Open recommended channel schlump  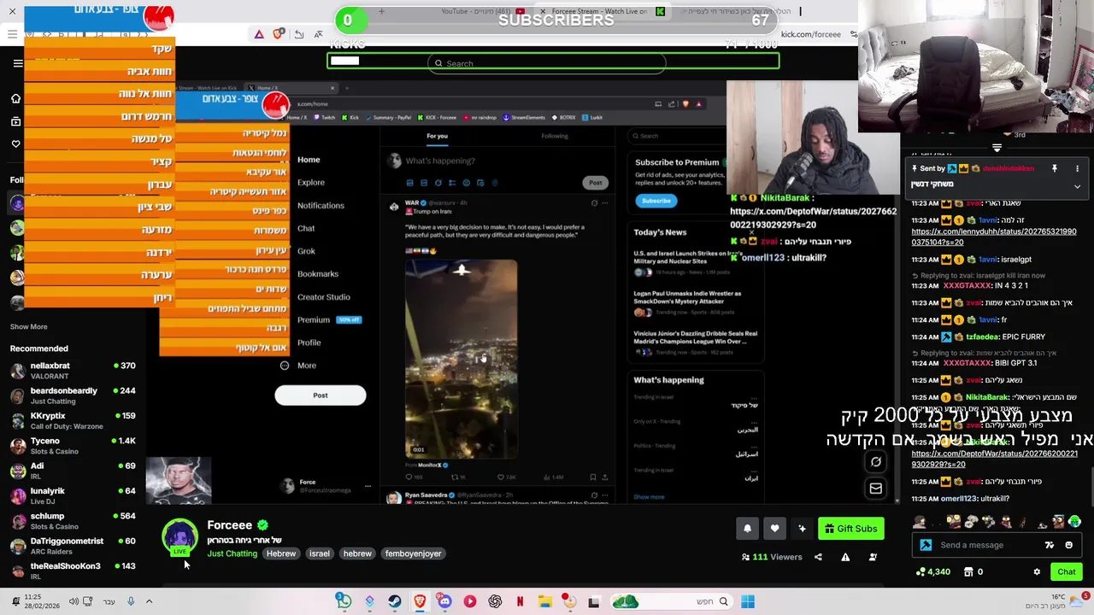(73, 520)
